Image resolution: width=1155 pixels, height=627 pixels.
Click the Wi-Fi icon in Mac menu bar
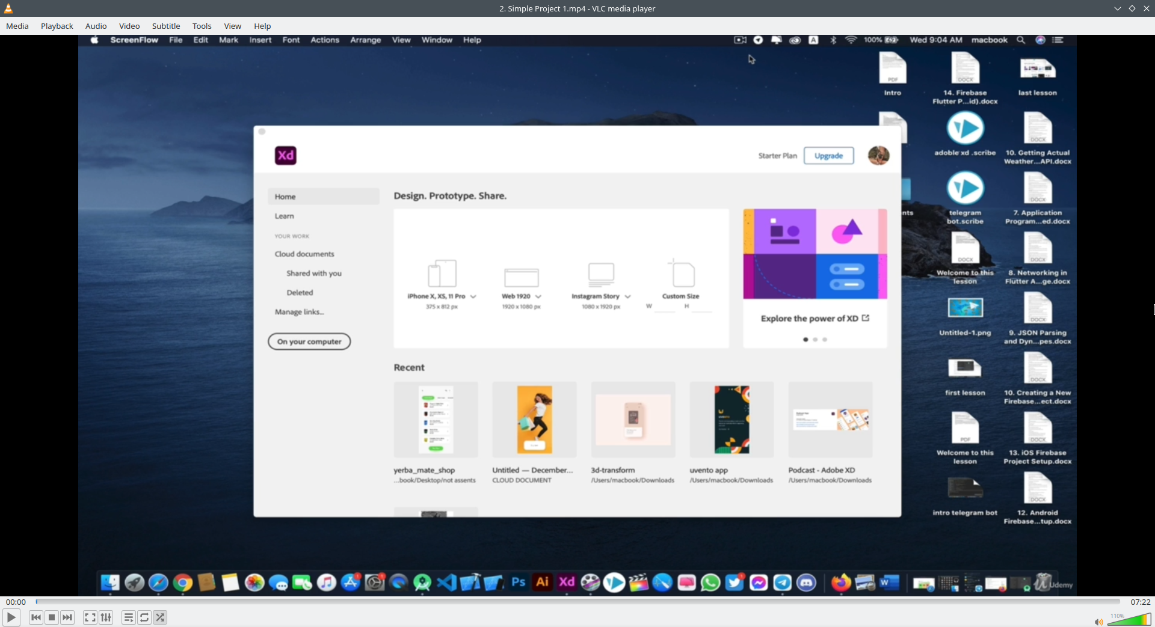(851, 40)
